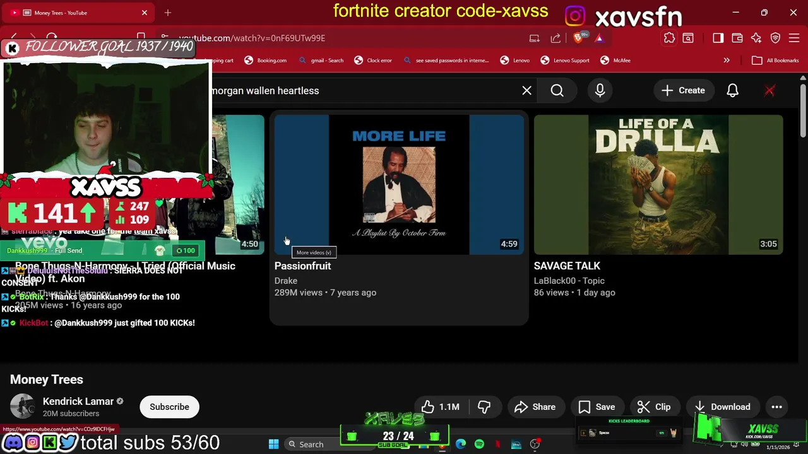Open Netflix from the taskbar
808x454 pixels.
point(497,445)
